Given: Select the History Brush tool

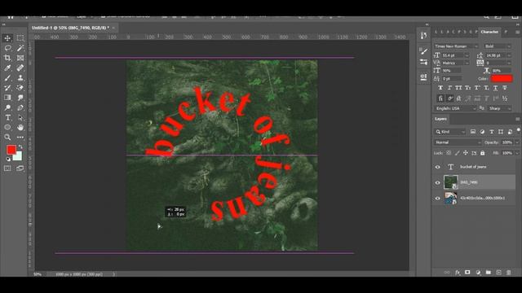Looking at the screenshot, I should 7,88.
